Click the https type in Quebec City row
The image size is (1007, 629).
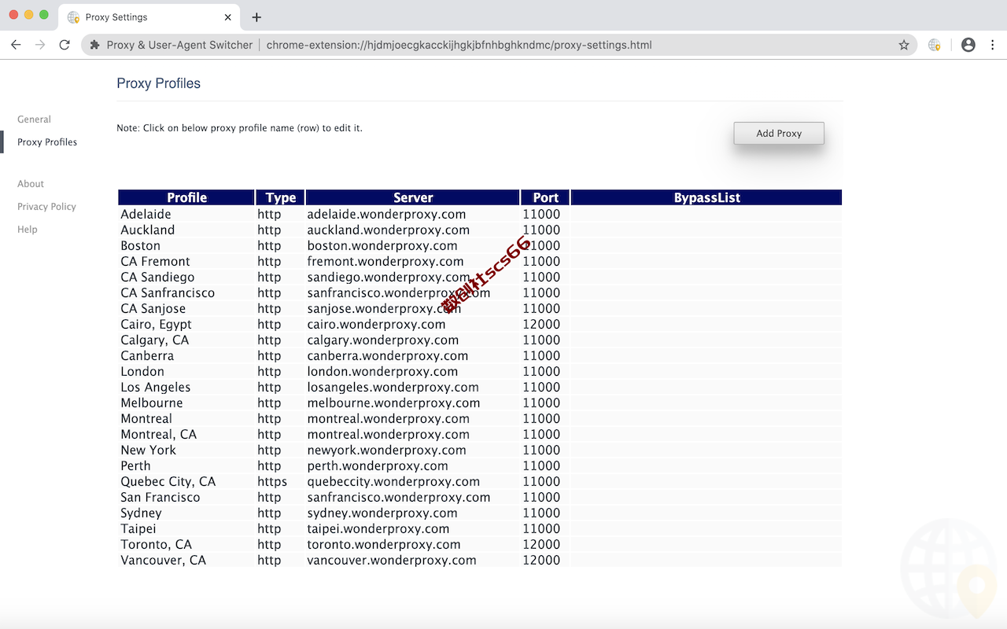pos(272,481)
